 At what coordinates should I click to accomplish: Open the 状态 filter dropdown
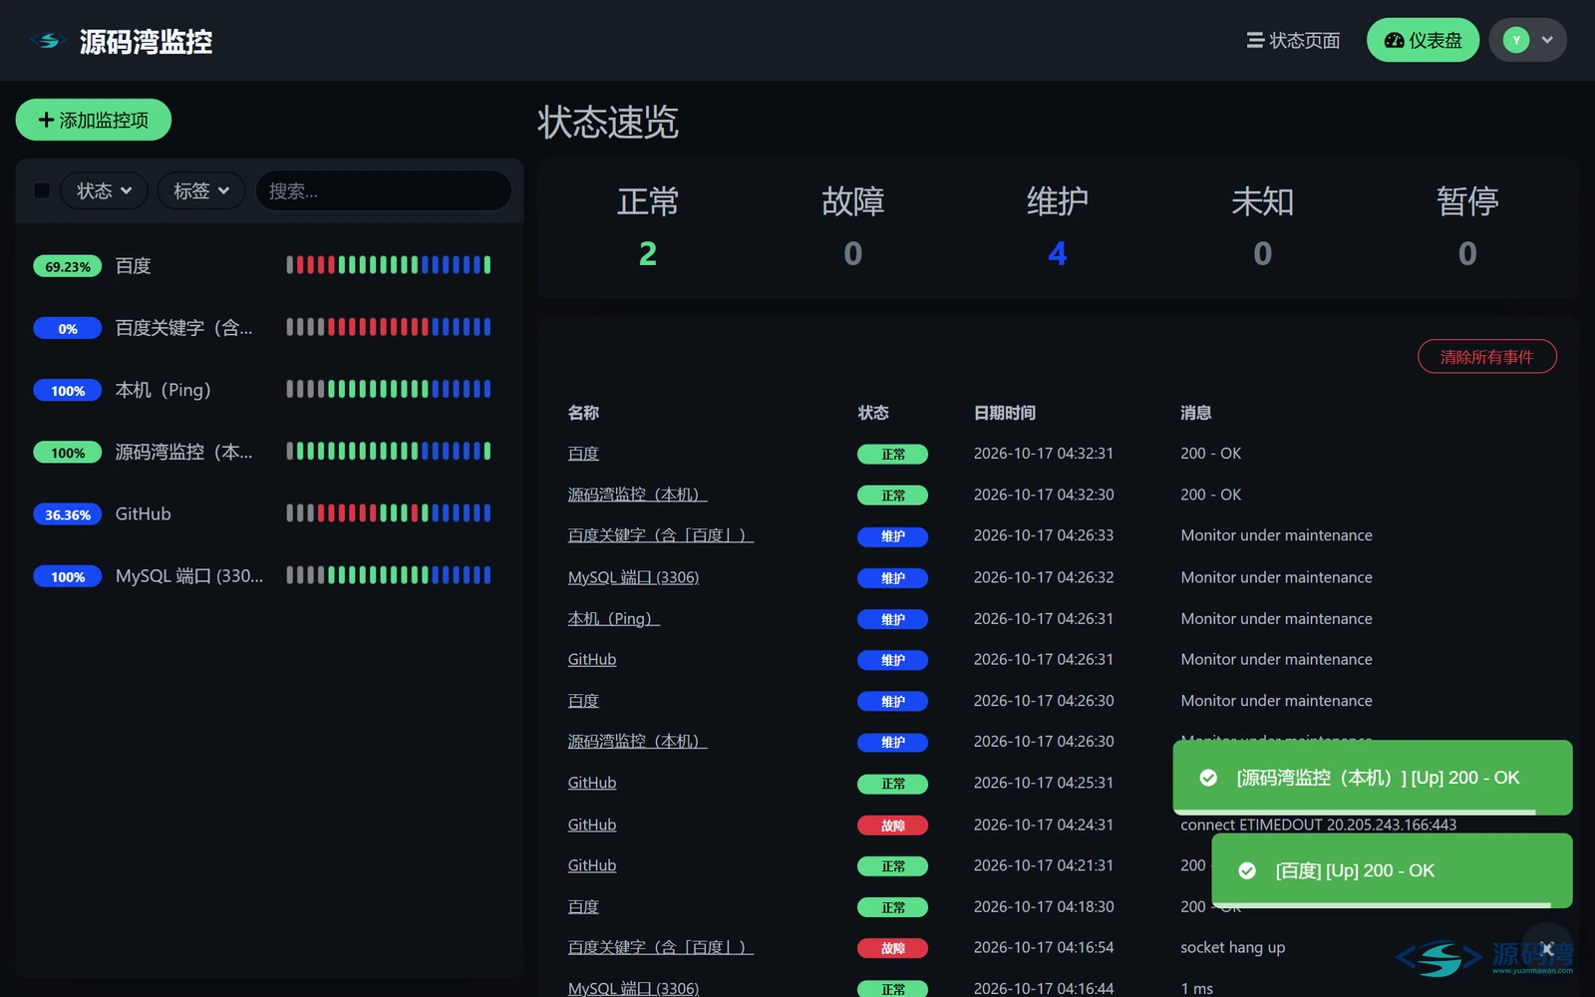tap(104, 190)
